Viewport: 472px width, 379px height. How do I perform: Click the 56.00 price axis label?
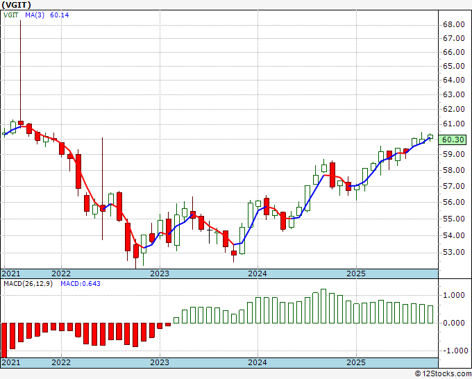click(x=454, y=202)
